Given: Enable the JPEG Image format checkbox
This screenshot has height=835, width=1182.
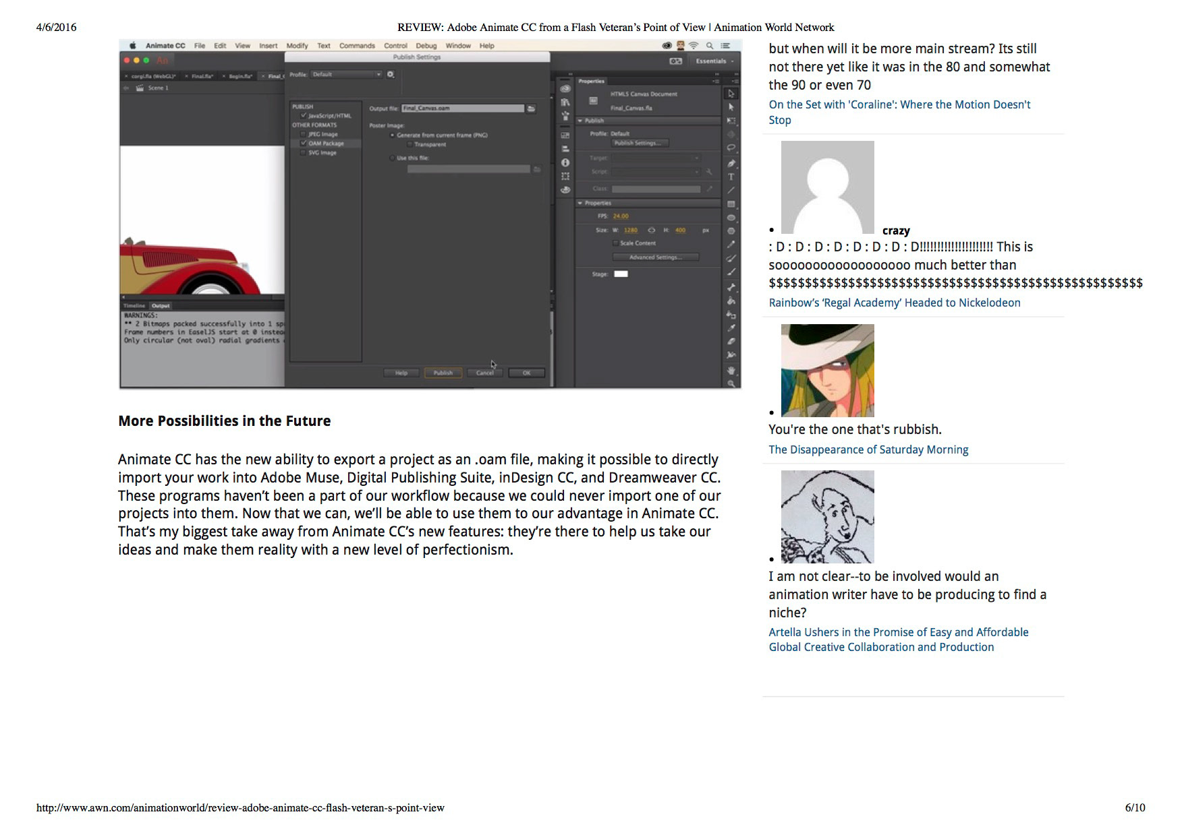Looking at the screenshot, I should pos(304,134).
